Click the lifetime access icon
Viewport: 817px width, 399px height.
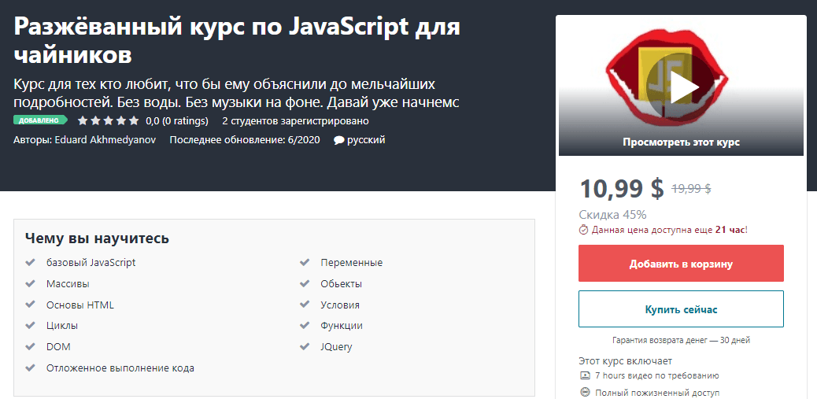coord(585,392)
